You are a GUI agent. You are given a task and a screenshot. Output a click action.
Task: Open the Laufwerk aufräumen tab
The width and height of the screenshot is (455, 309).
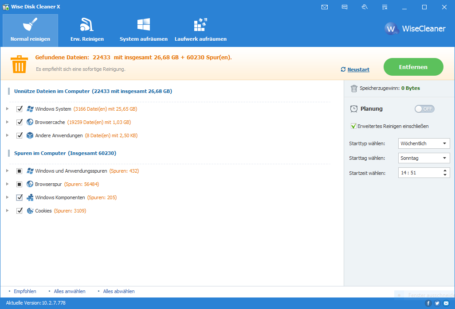(200, 30)
